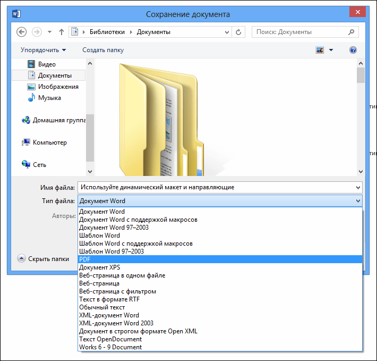Select Библиотеки in the address path

click(107, 32)
